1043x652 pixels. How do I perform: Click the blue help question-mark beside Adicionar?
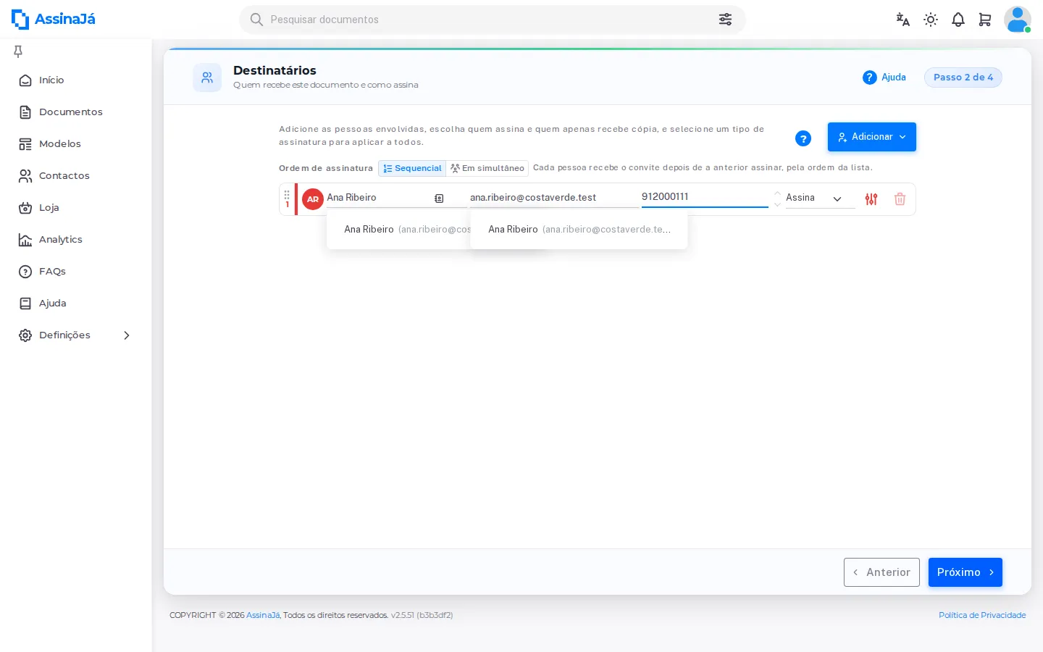coord(803,138)
